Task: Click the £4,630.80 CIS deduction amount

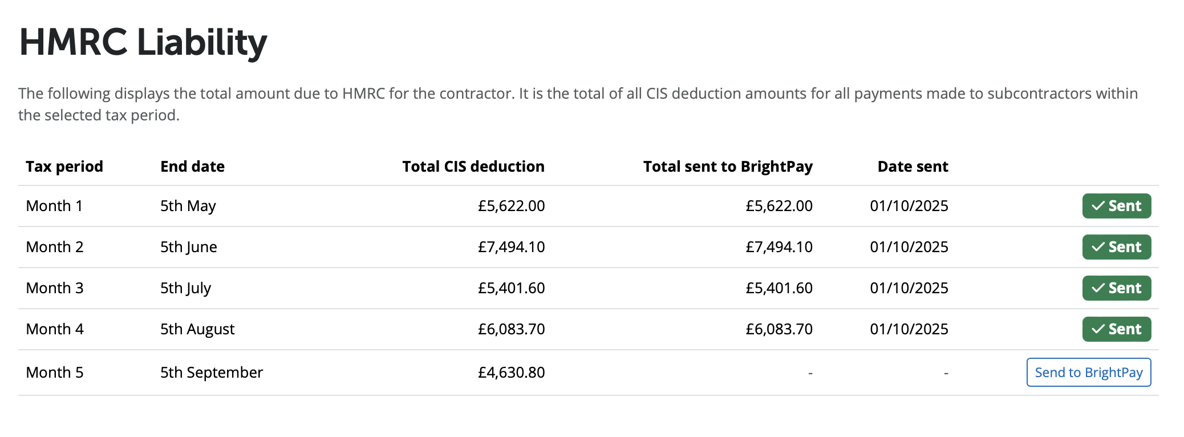Action: tap(511, 373)
